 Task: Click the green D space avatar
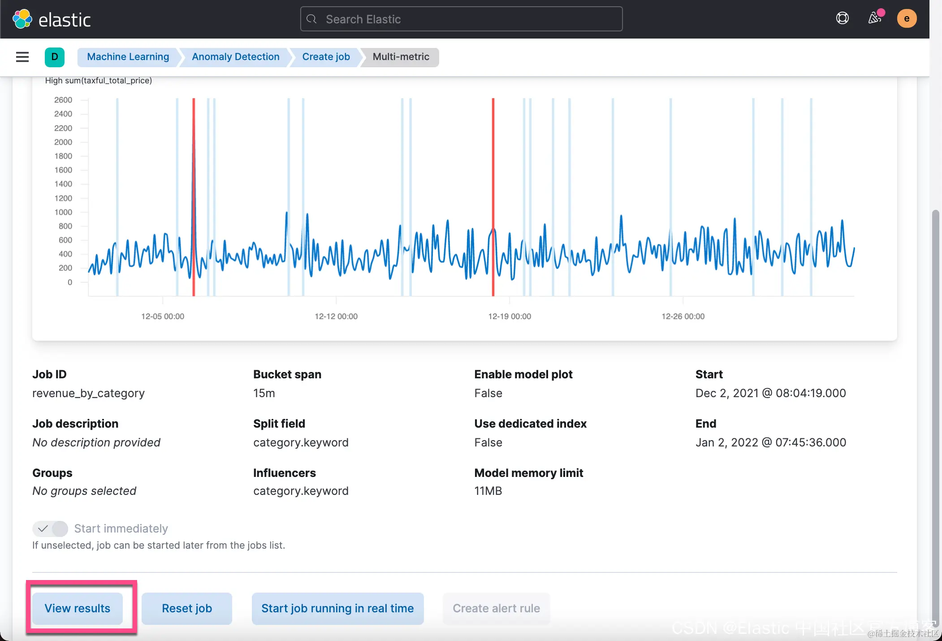click(55, 57)
